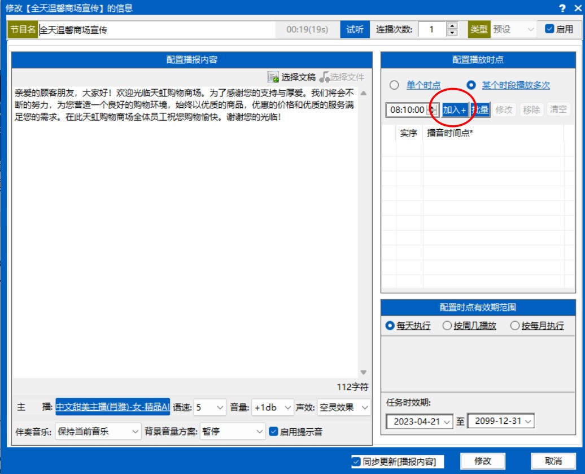Click 试听 to preview the audio
585x474 pixels.
(355, 29)
